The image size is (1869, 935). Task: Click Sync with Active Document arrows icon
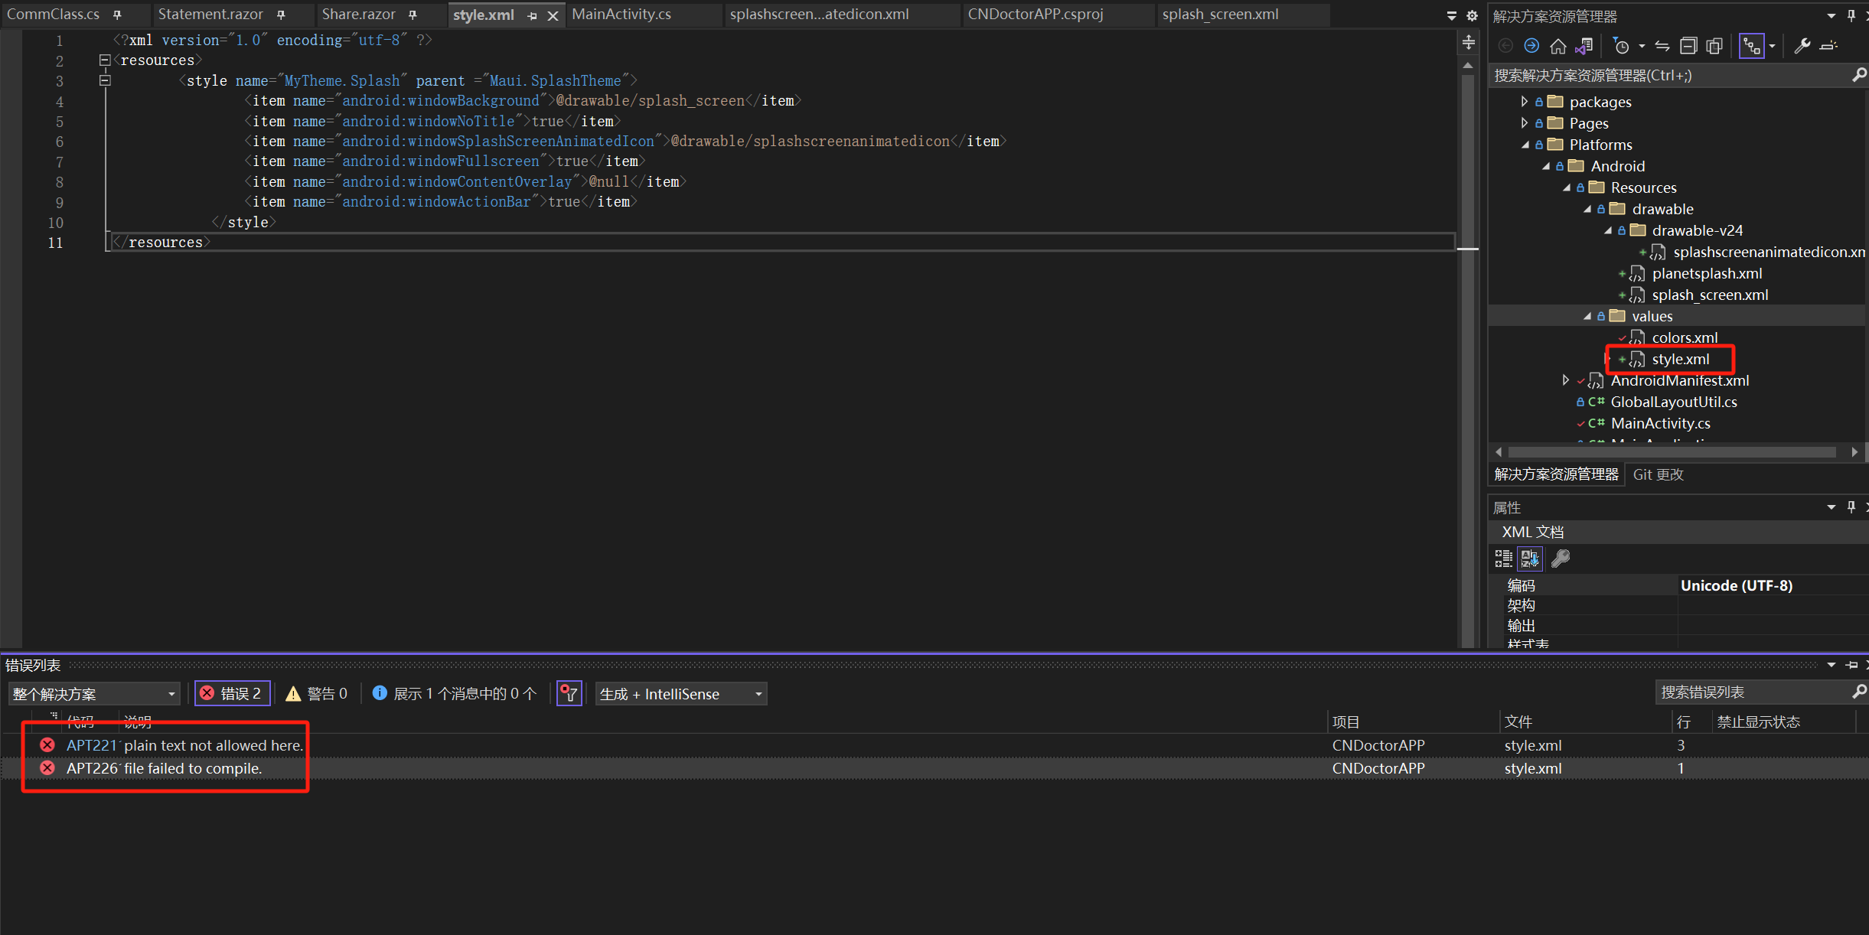(1662, 46)
